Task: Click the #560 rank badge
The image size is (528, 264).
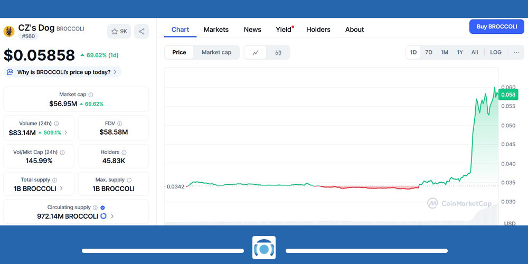Action: click(29, 36)
